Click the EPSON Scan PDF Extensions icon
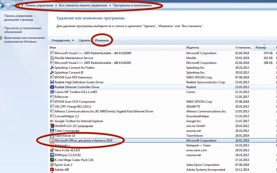The image size is (277, 173). pyautogui.click(x=52, y=77)
